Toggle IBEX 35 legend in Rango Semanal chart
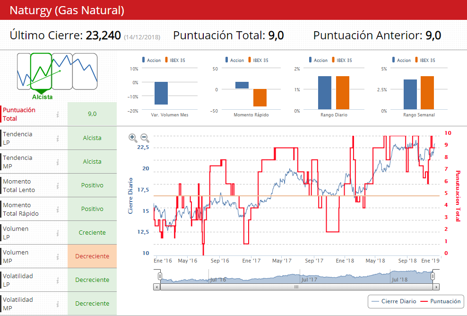467x316 pixels. (425, 60)
